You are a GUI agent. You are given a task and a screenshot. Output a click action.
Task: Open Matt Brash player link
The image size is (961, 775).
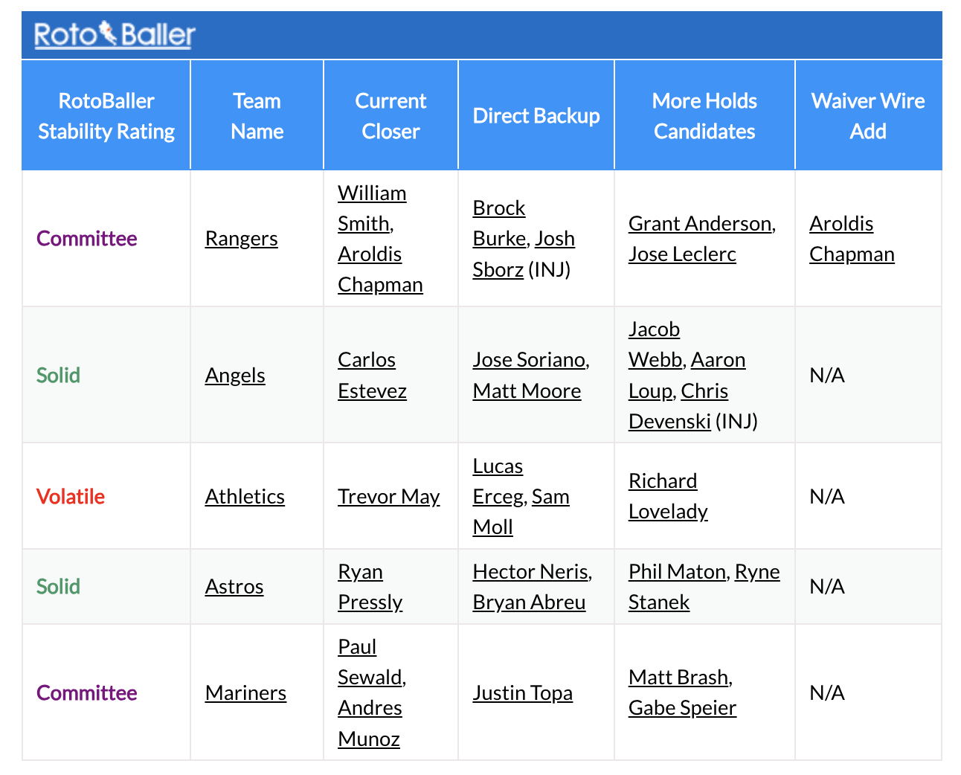coord(678,678)
